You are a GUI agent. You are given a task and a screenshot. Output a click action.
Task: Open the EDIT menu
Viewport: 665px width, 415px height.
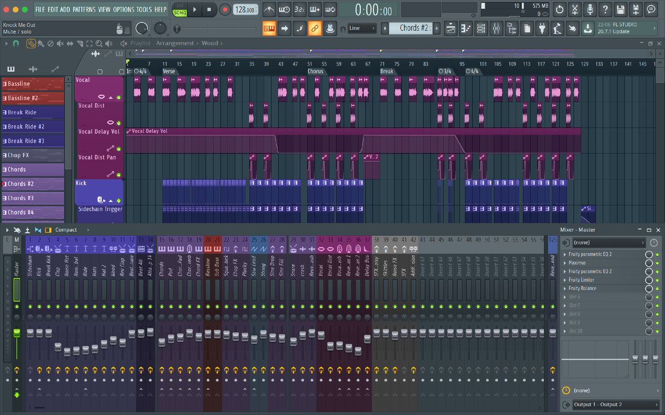click(53, 9)
